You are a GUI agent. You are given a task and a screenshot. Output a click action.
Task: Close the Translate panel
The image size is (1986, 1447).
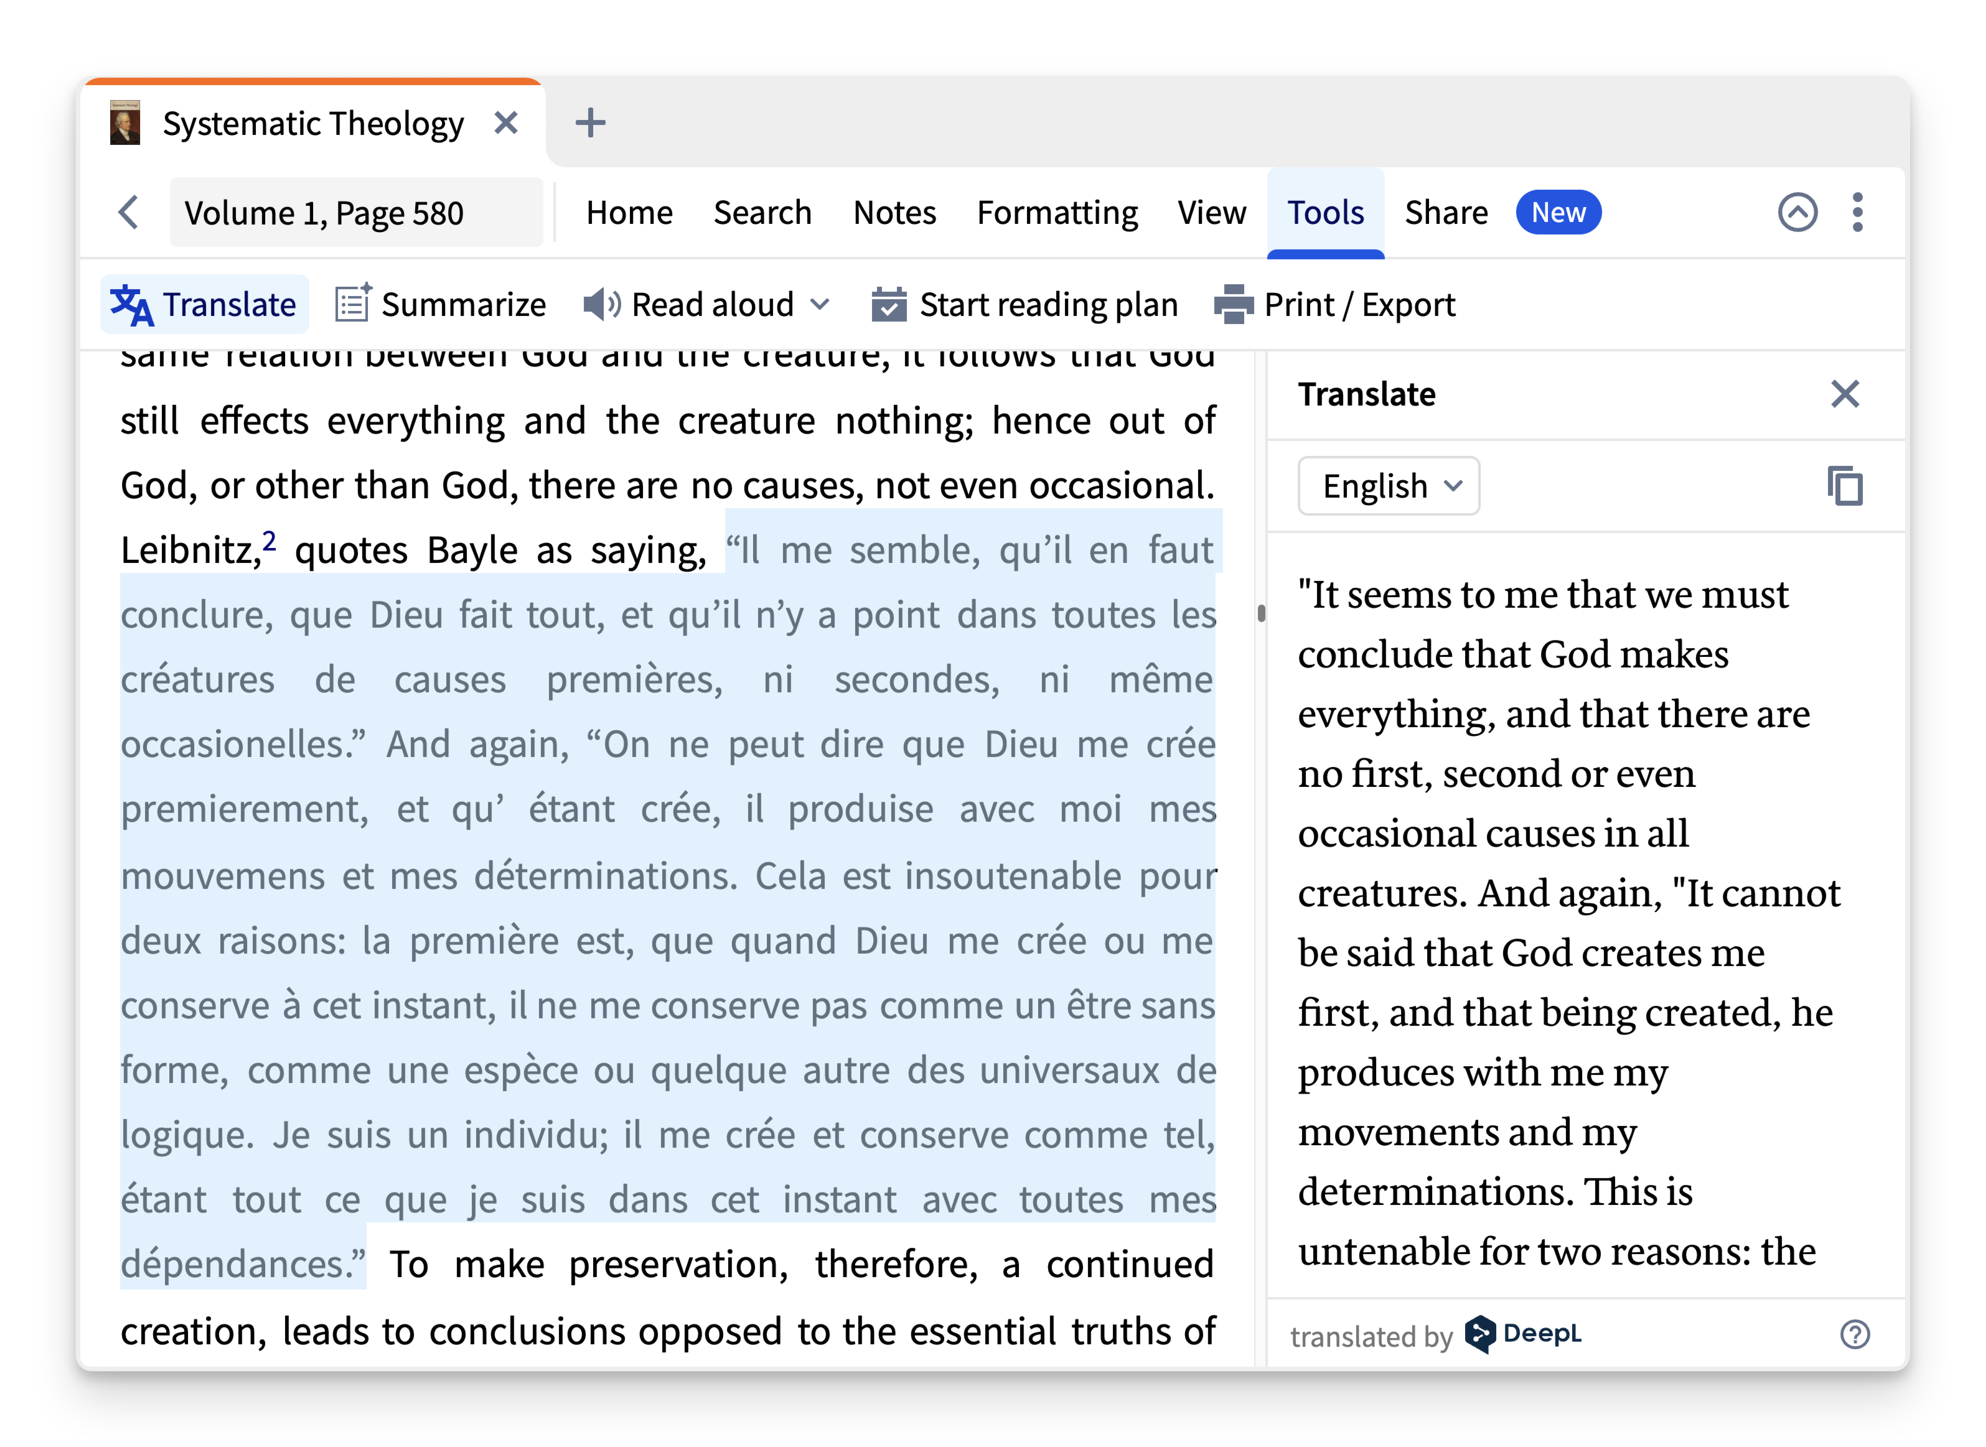point(1846,394)
